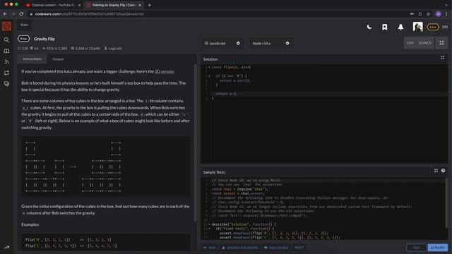Open the JavaScript language dropdown

pyautogui.click(x=222, y=43)
